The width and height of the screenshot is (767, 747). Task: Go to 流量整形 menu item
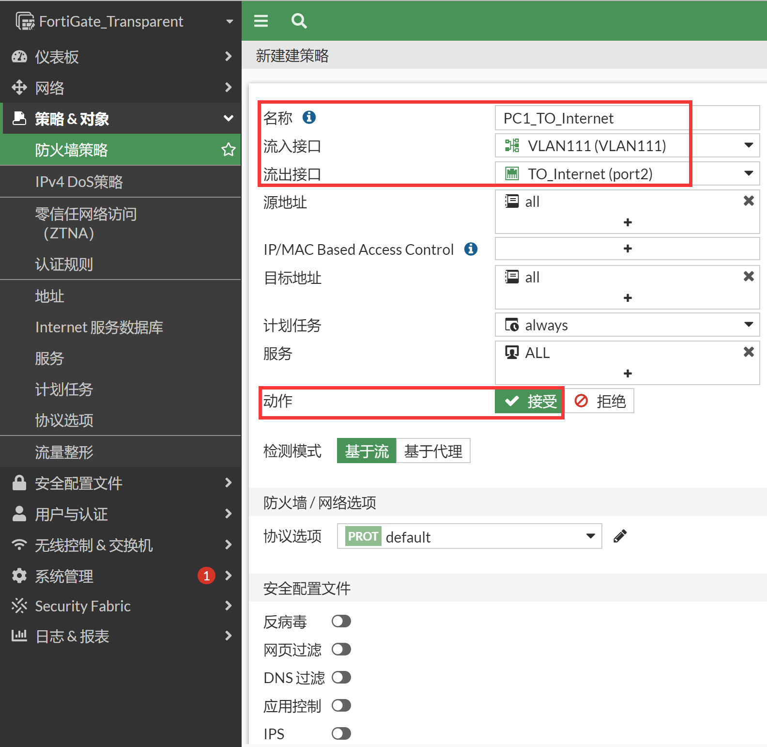(x=64, y=452)
